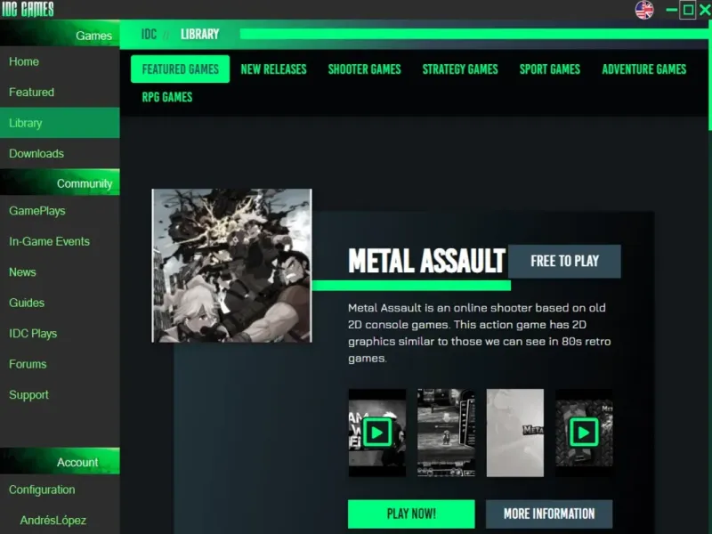Open the second Metal Assault gameplay screenshot

[446, 433]
